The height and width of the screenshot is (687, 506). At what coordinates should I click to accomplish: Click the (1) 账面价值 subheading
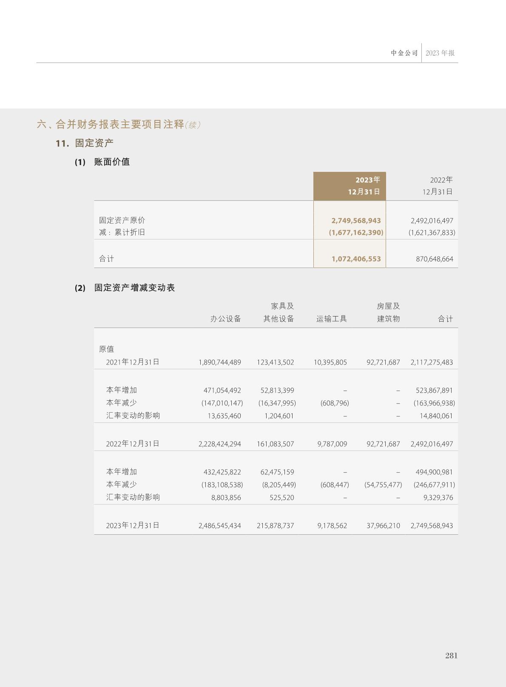[102, 162]
